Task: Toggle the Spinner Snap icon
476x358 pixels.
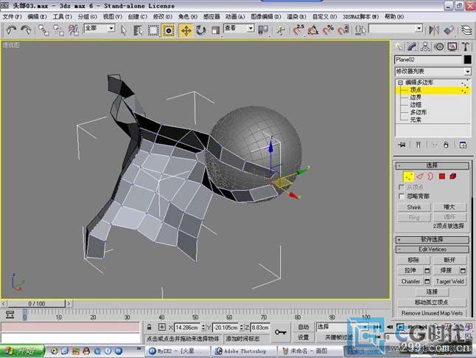Action: (x=343, y=30)
